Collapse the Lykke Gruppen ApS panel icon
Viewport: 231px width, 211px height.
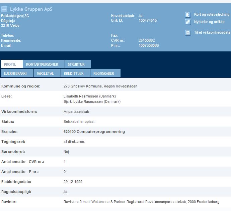pyautogui.click(x=4, y=9)
